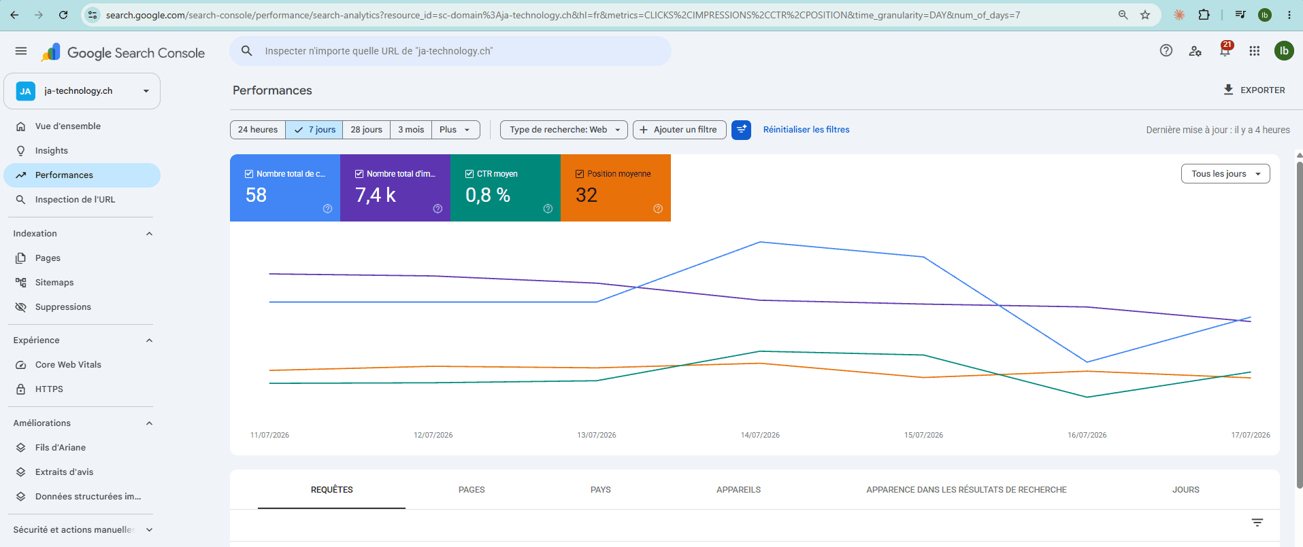Switch to the PAYS tab
The height and width of the screenshot is (547, 1303).
(x=601, y=490)
